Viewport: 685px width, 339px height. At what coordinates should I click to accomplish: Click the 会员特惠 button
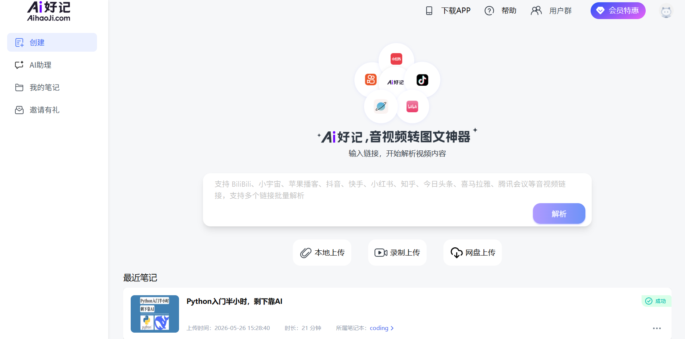pos(618,10)
